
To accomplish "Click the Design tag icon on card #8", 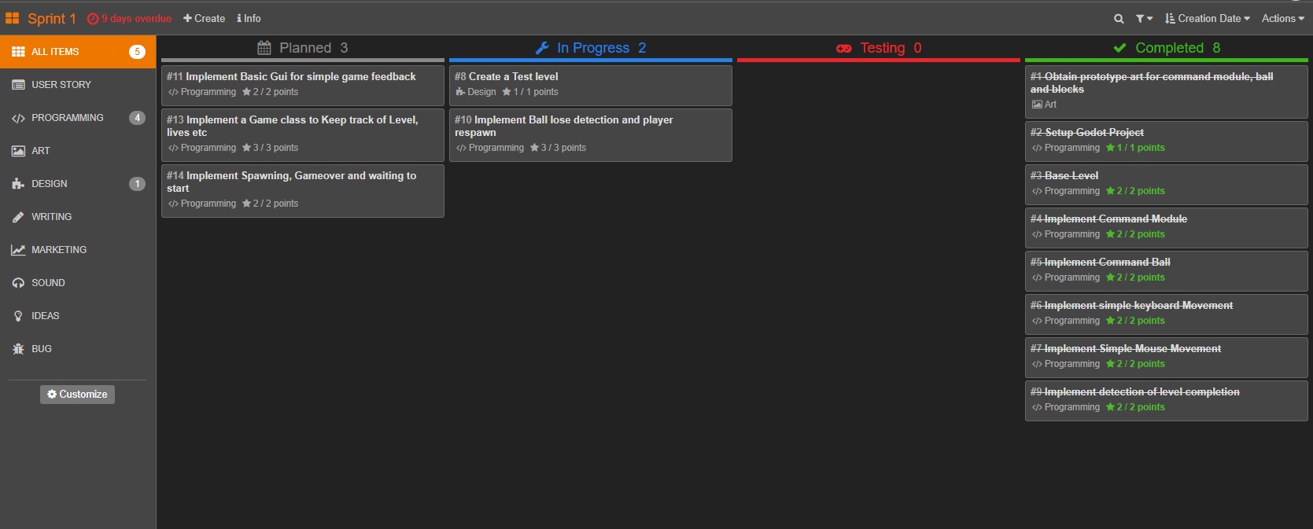I will [x=460, y=92].
